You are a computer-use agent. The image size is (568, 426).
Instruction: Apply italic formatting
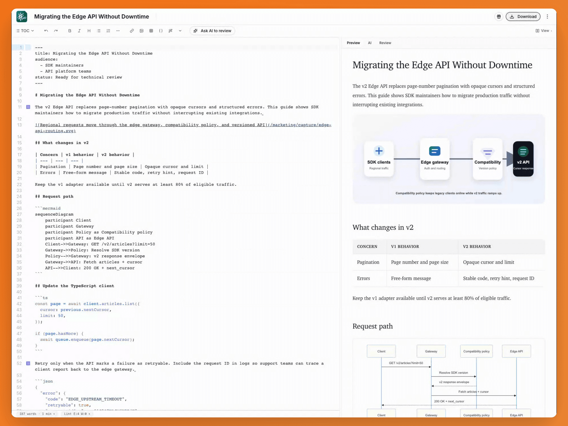pos(79,31)
